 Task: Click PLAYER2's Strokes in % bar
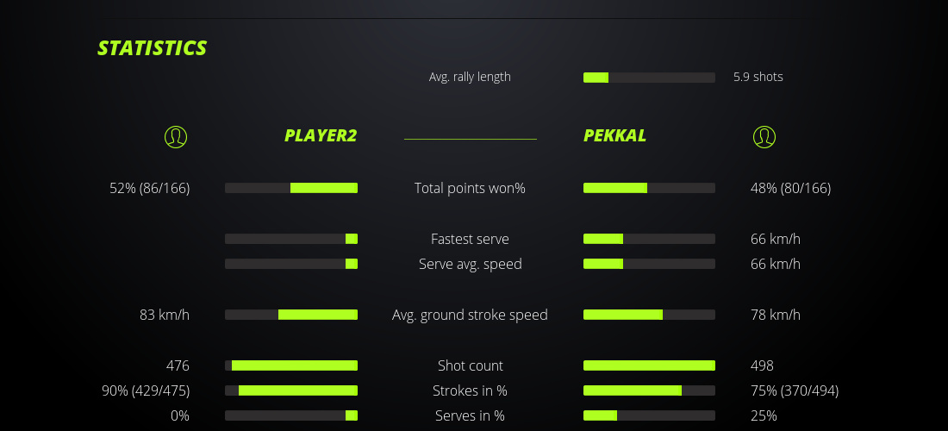pyautogui.click(x=291, y=390)
